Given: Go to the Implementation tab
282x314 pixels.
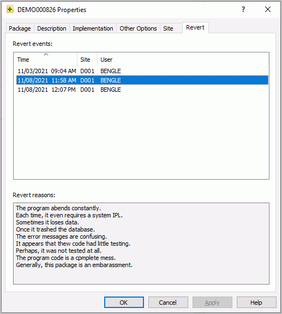Looking at the screenshot, I should (x=93, y=28).
